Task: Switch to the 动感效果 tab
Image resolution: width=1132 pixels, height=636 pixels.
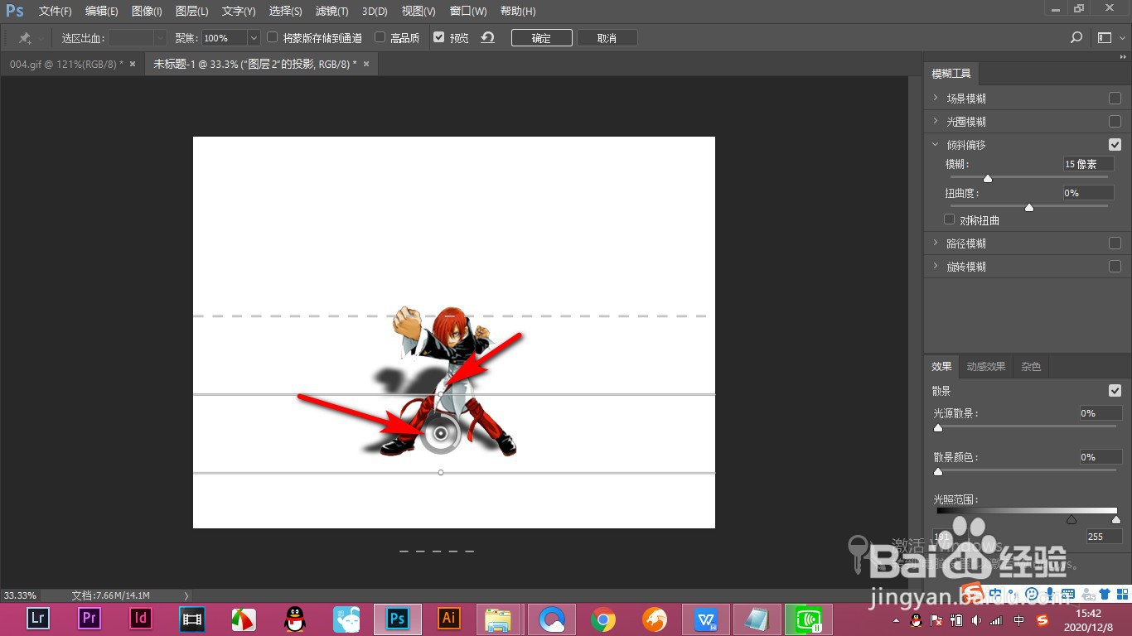Action: click(985, 366)
